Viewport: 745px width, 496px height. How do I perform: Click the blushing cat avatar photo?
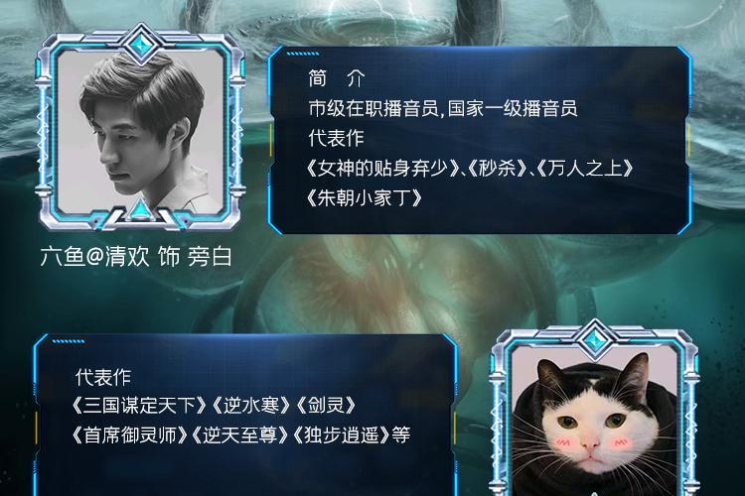pos(593,420)
